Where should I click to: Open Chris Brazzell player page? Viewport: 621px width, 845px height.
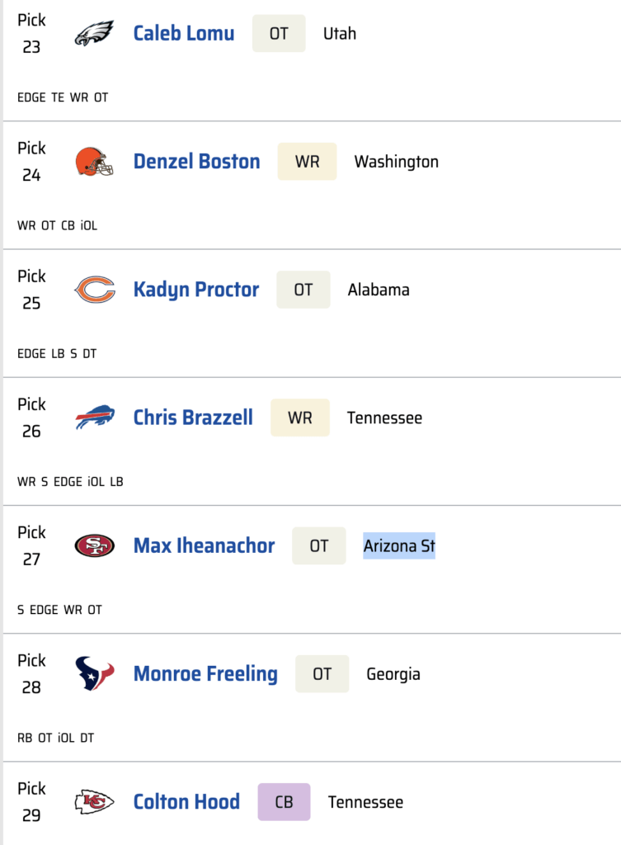coord(193,418)
